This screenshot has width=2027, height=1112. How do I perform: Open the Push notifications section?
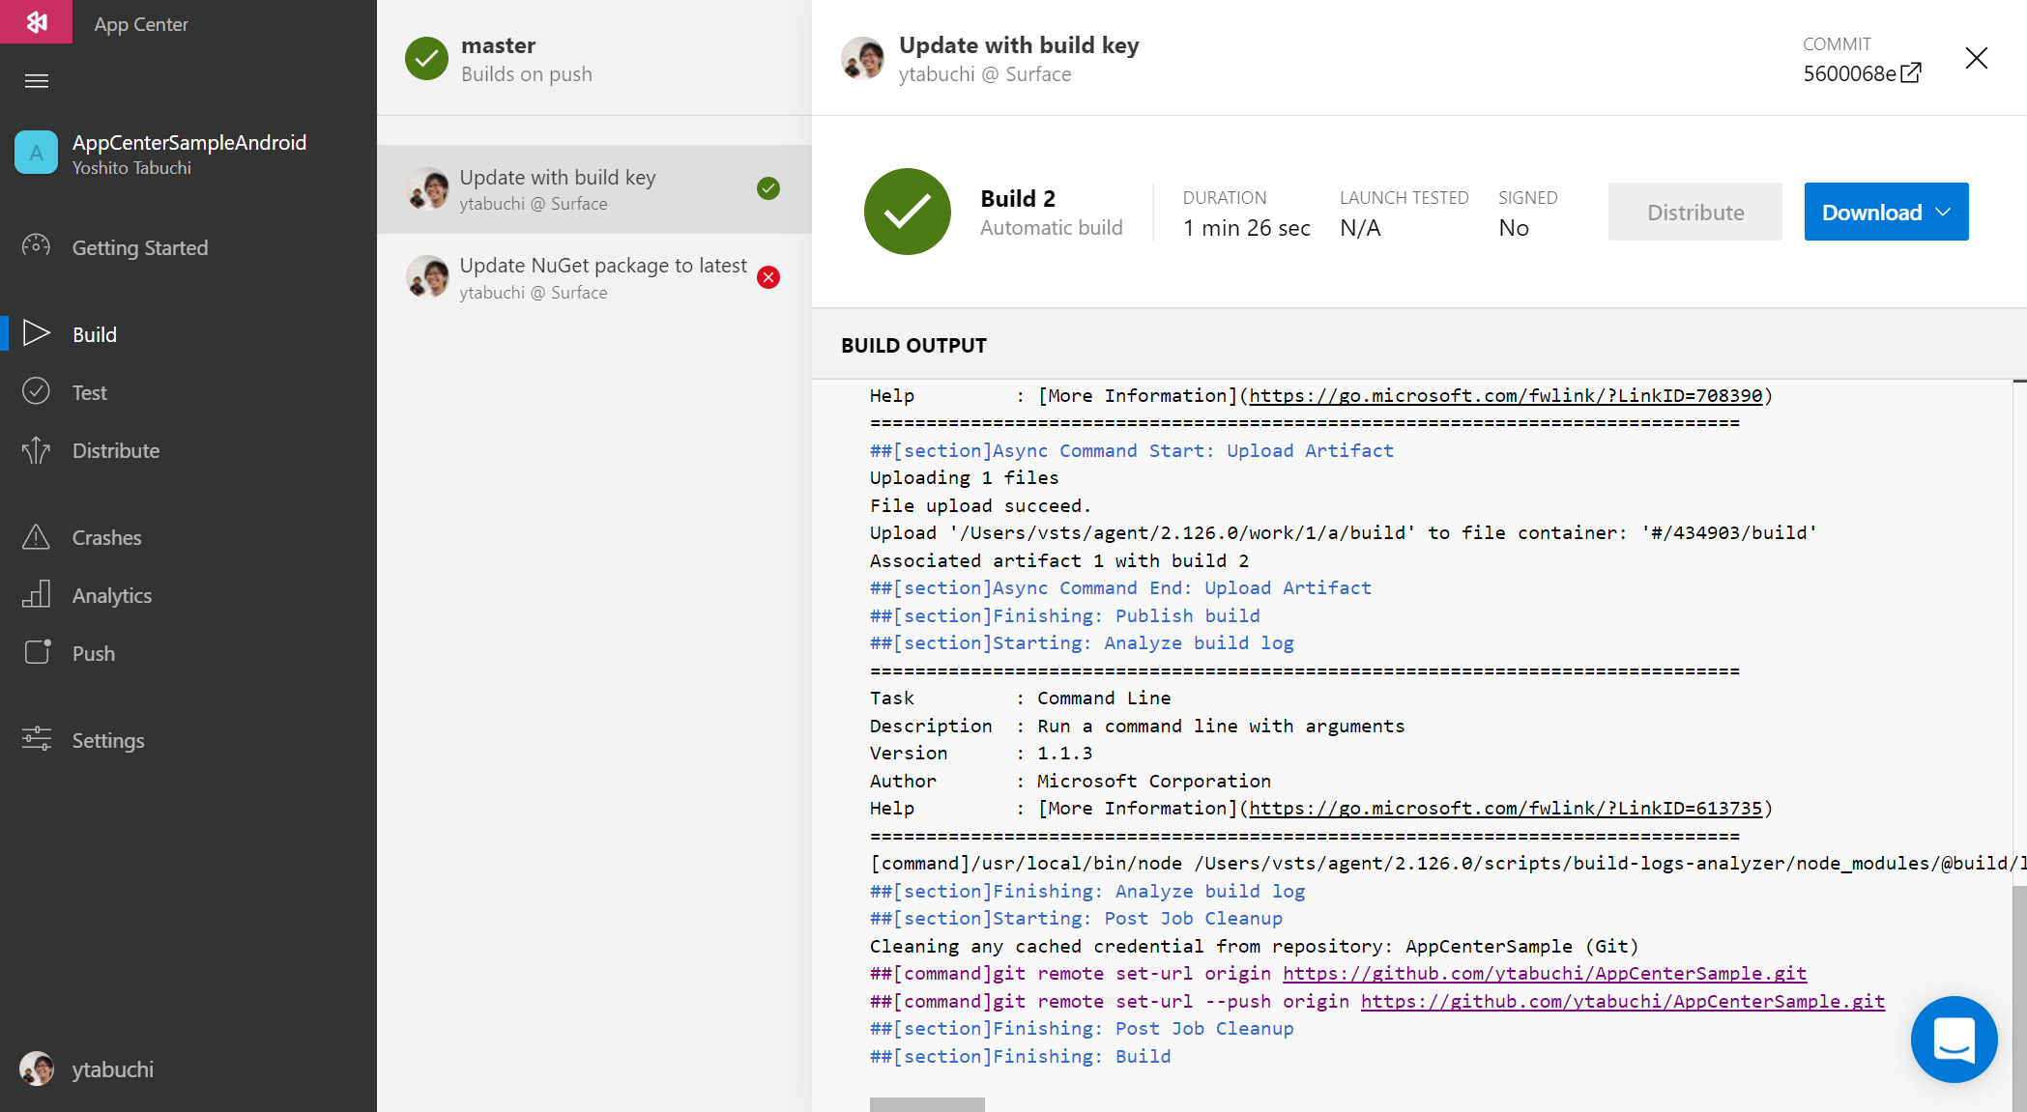93,654
